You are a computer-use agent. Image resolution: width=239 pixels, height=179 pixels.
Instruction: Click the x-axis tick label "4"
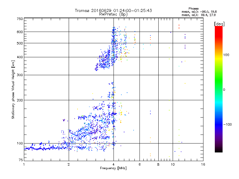(114, 164)
